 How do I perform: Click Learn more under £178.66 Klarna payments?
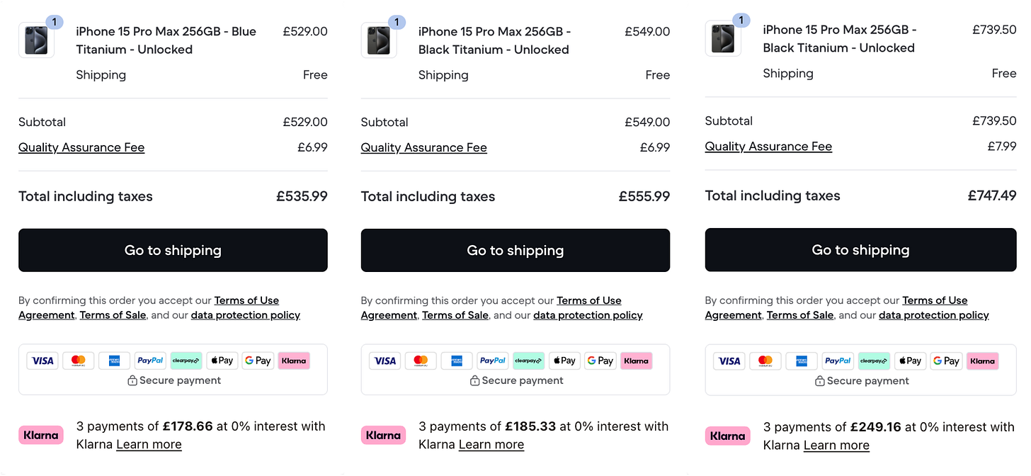[x=149, y=445]
